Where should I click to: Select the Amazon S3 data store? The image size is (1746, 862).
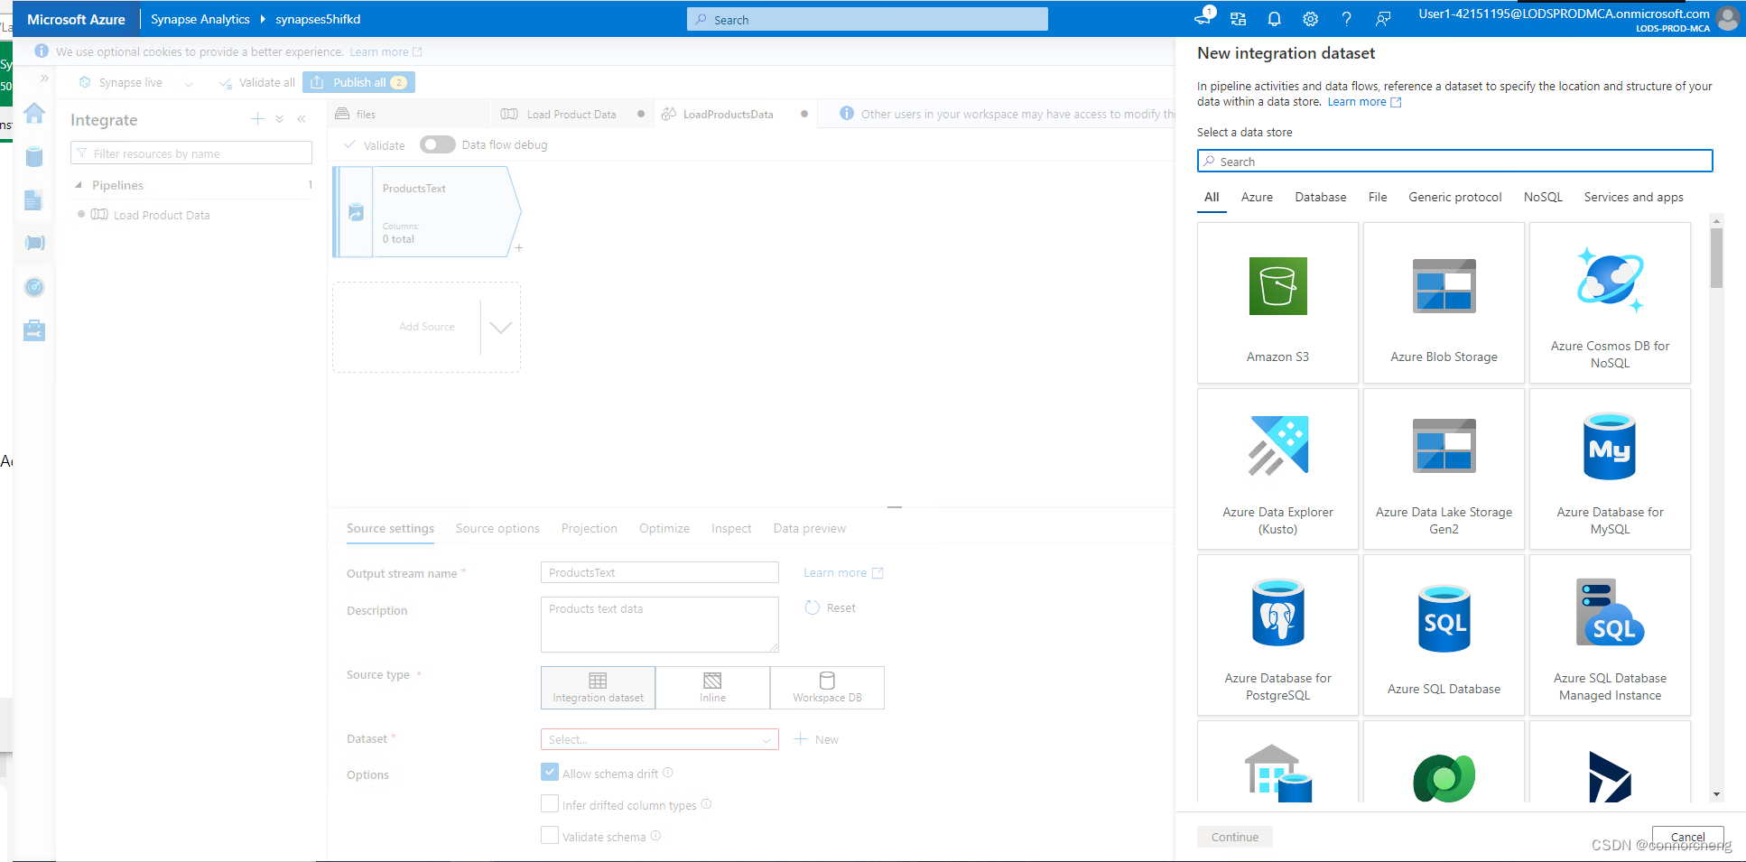(x=1277, y=302)
